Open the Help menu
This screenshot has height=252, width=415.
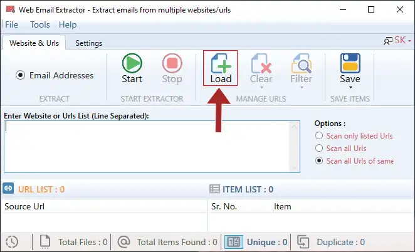tap(68, 24)
